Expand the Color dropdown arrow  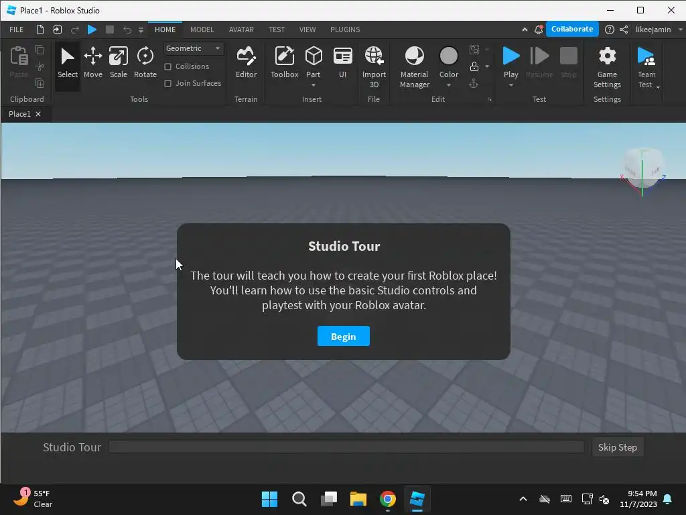[448, 85]
